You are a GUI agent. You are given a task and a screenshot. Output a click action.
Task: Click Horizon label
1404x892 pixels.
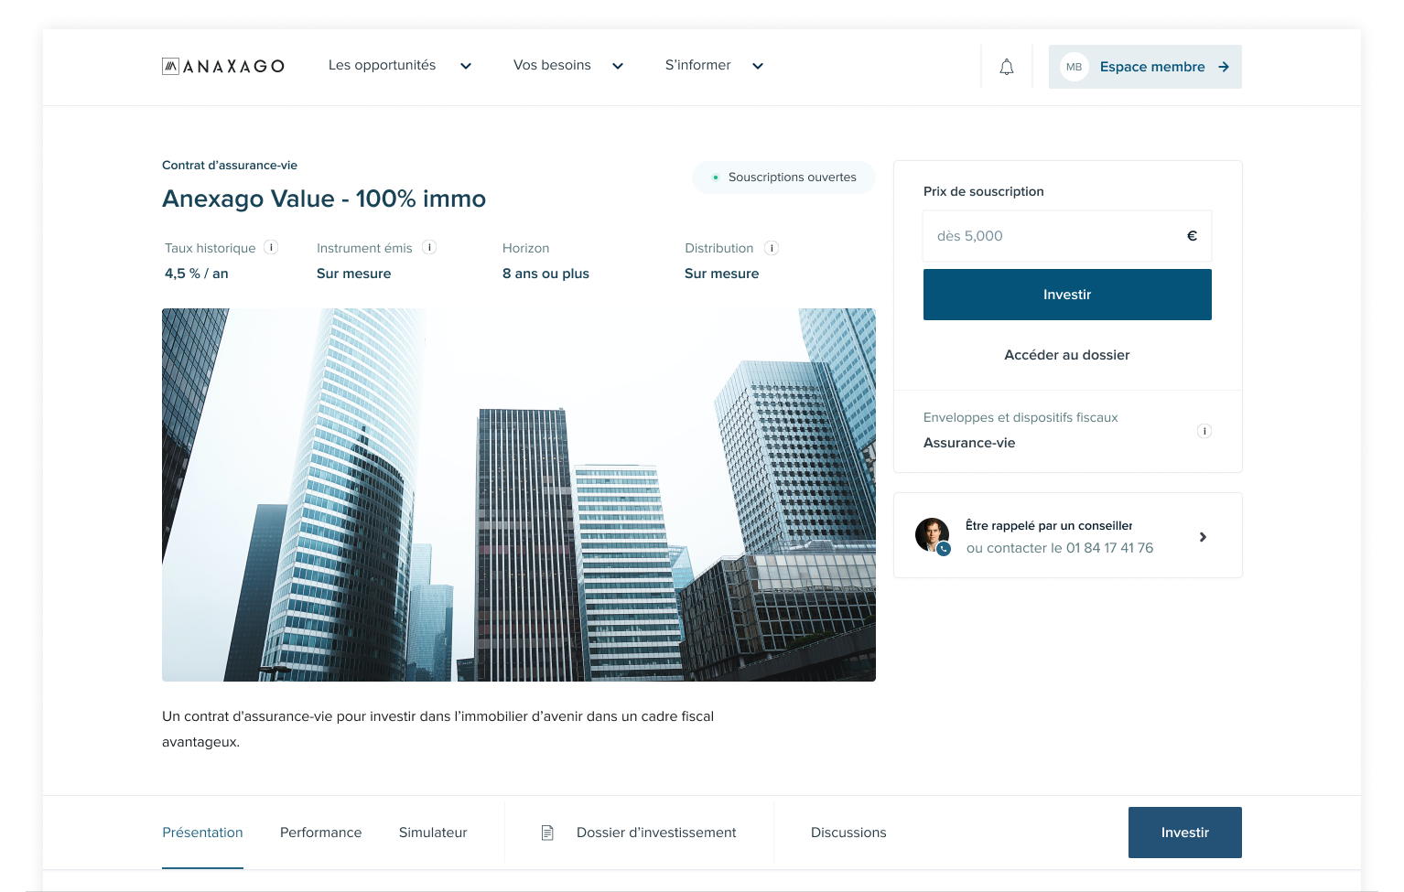[526, 248]
